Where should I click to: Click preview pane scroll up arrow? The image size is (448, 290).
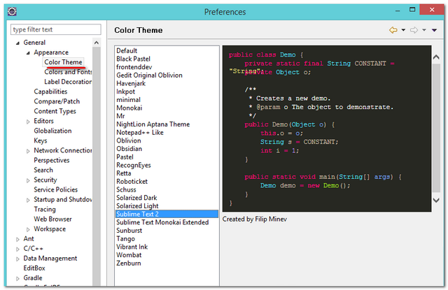[436, 57]
